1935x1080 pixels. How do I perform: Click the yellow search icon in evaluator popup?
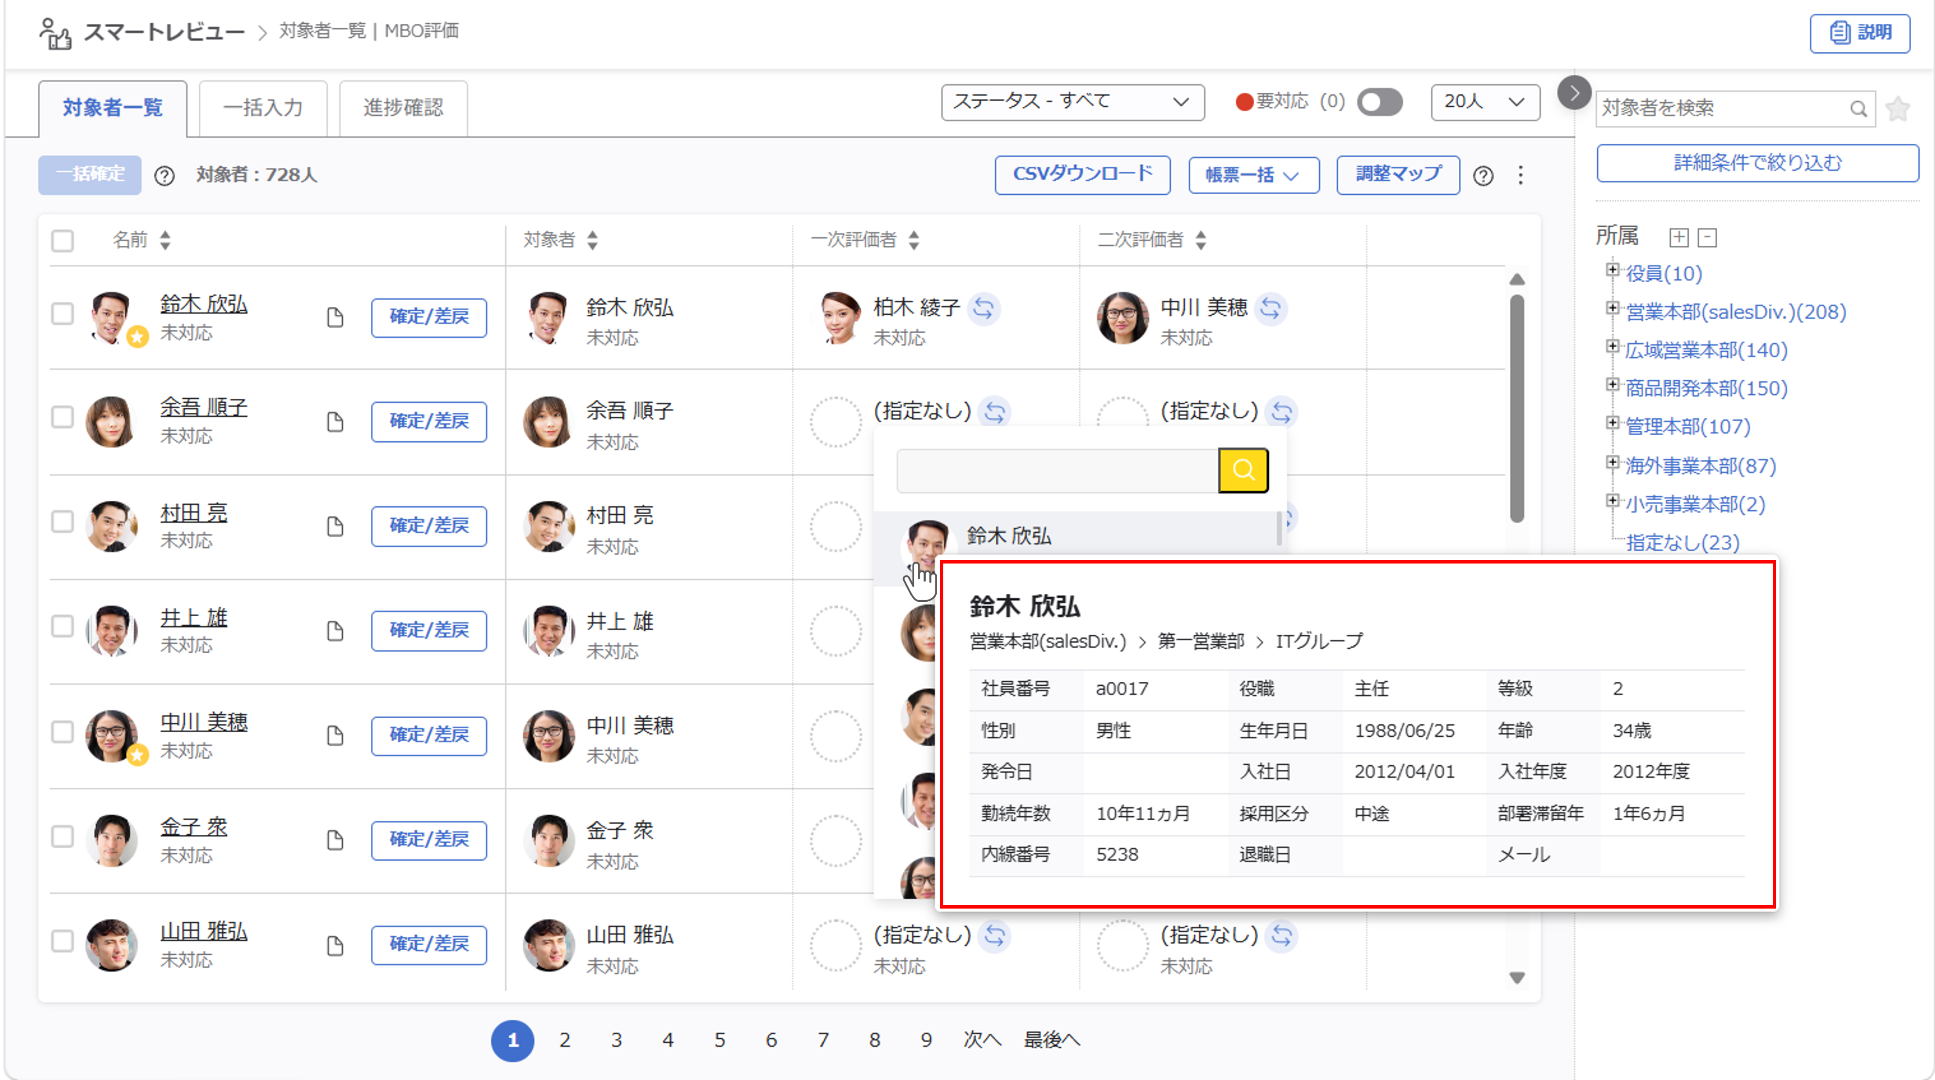click(1243, 470)
